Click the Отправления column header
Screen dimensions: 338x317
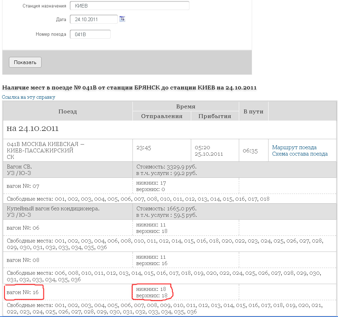click(161, 116)
